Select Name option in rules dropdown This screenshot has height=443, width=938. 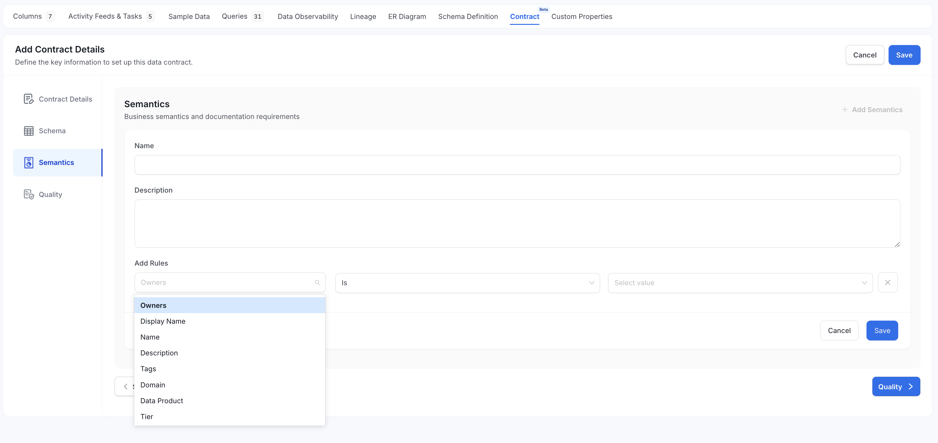[x=230, y=337]
